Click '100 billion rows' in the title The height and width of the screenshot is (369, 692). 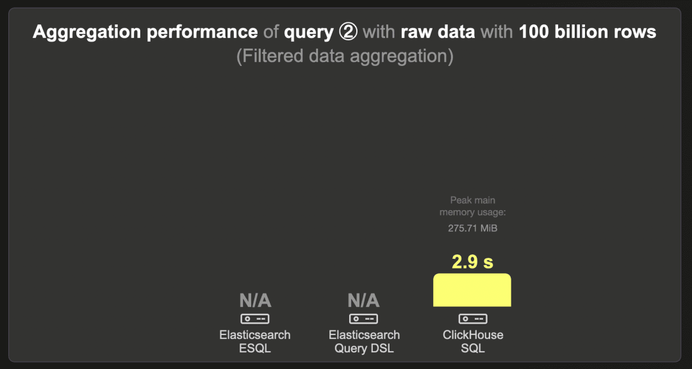click(x=588, y=32)
